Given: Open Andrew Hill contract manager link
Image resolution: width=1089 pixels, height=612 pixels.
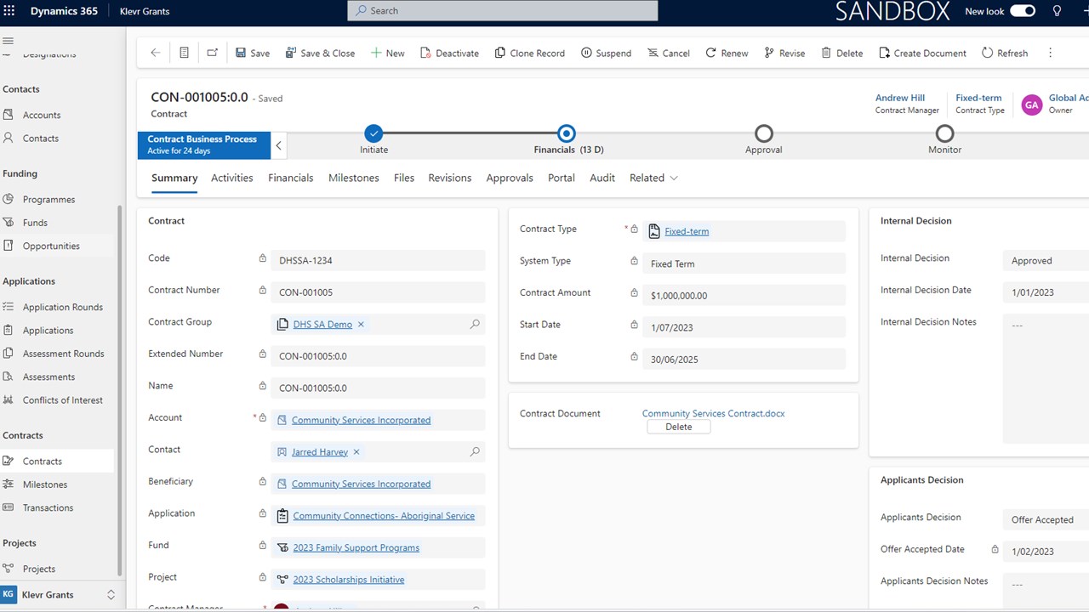Looking at the screenshot, I should pos(900,98).
